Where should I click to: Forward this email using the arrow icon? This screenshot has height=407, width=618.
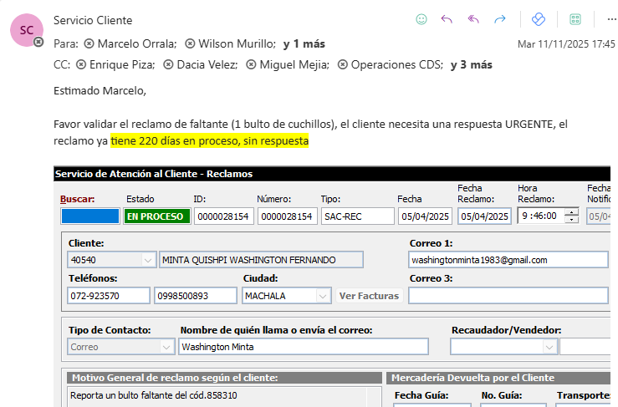[x=500, y=18]
